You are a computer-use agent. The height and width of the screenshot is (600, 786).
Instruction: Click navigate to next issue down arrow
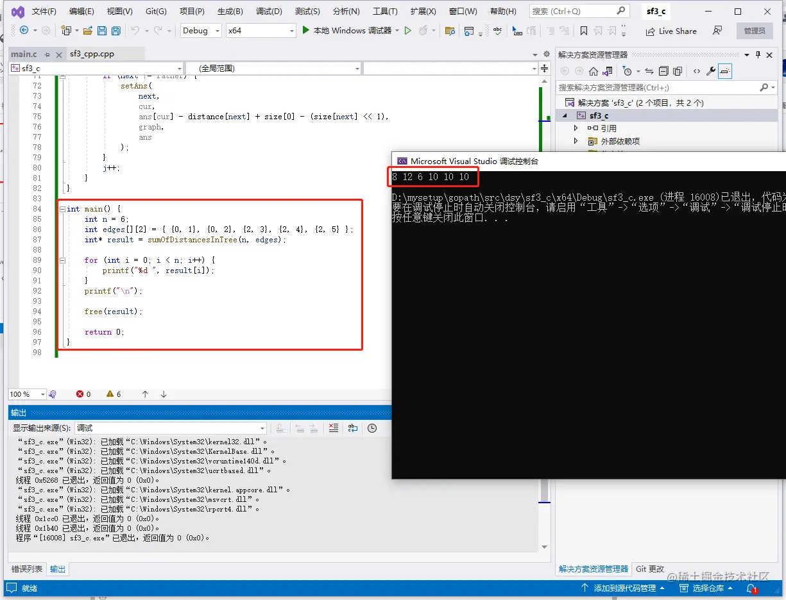click(164, 394)
